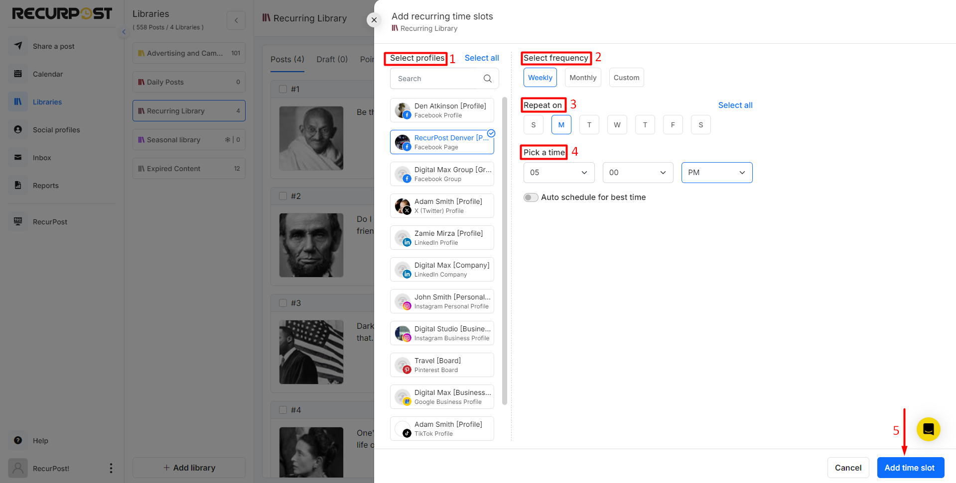Open Calendar icon in sidebar
956x483 pixels.
tap(18, 74)
